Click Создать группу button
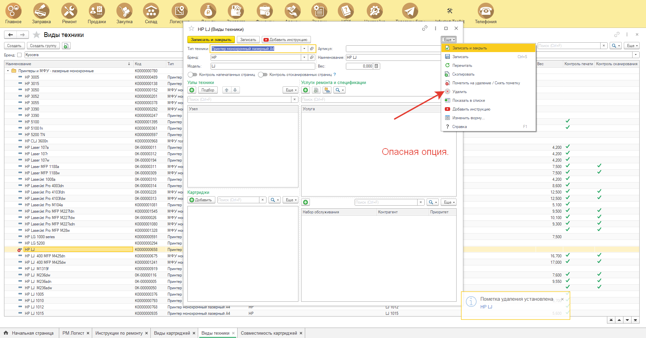This screenshot has width=646, height=338. click(43, 46)
